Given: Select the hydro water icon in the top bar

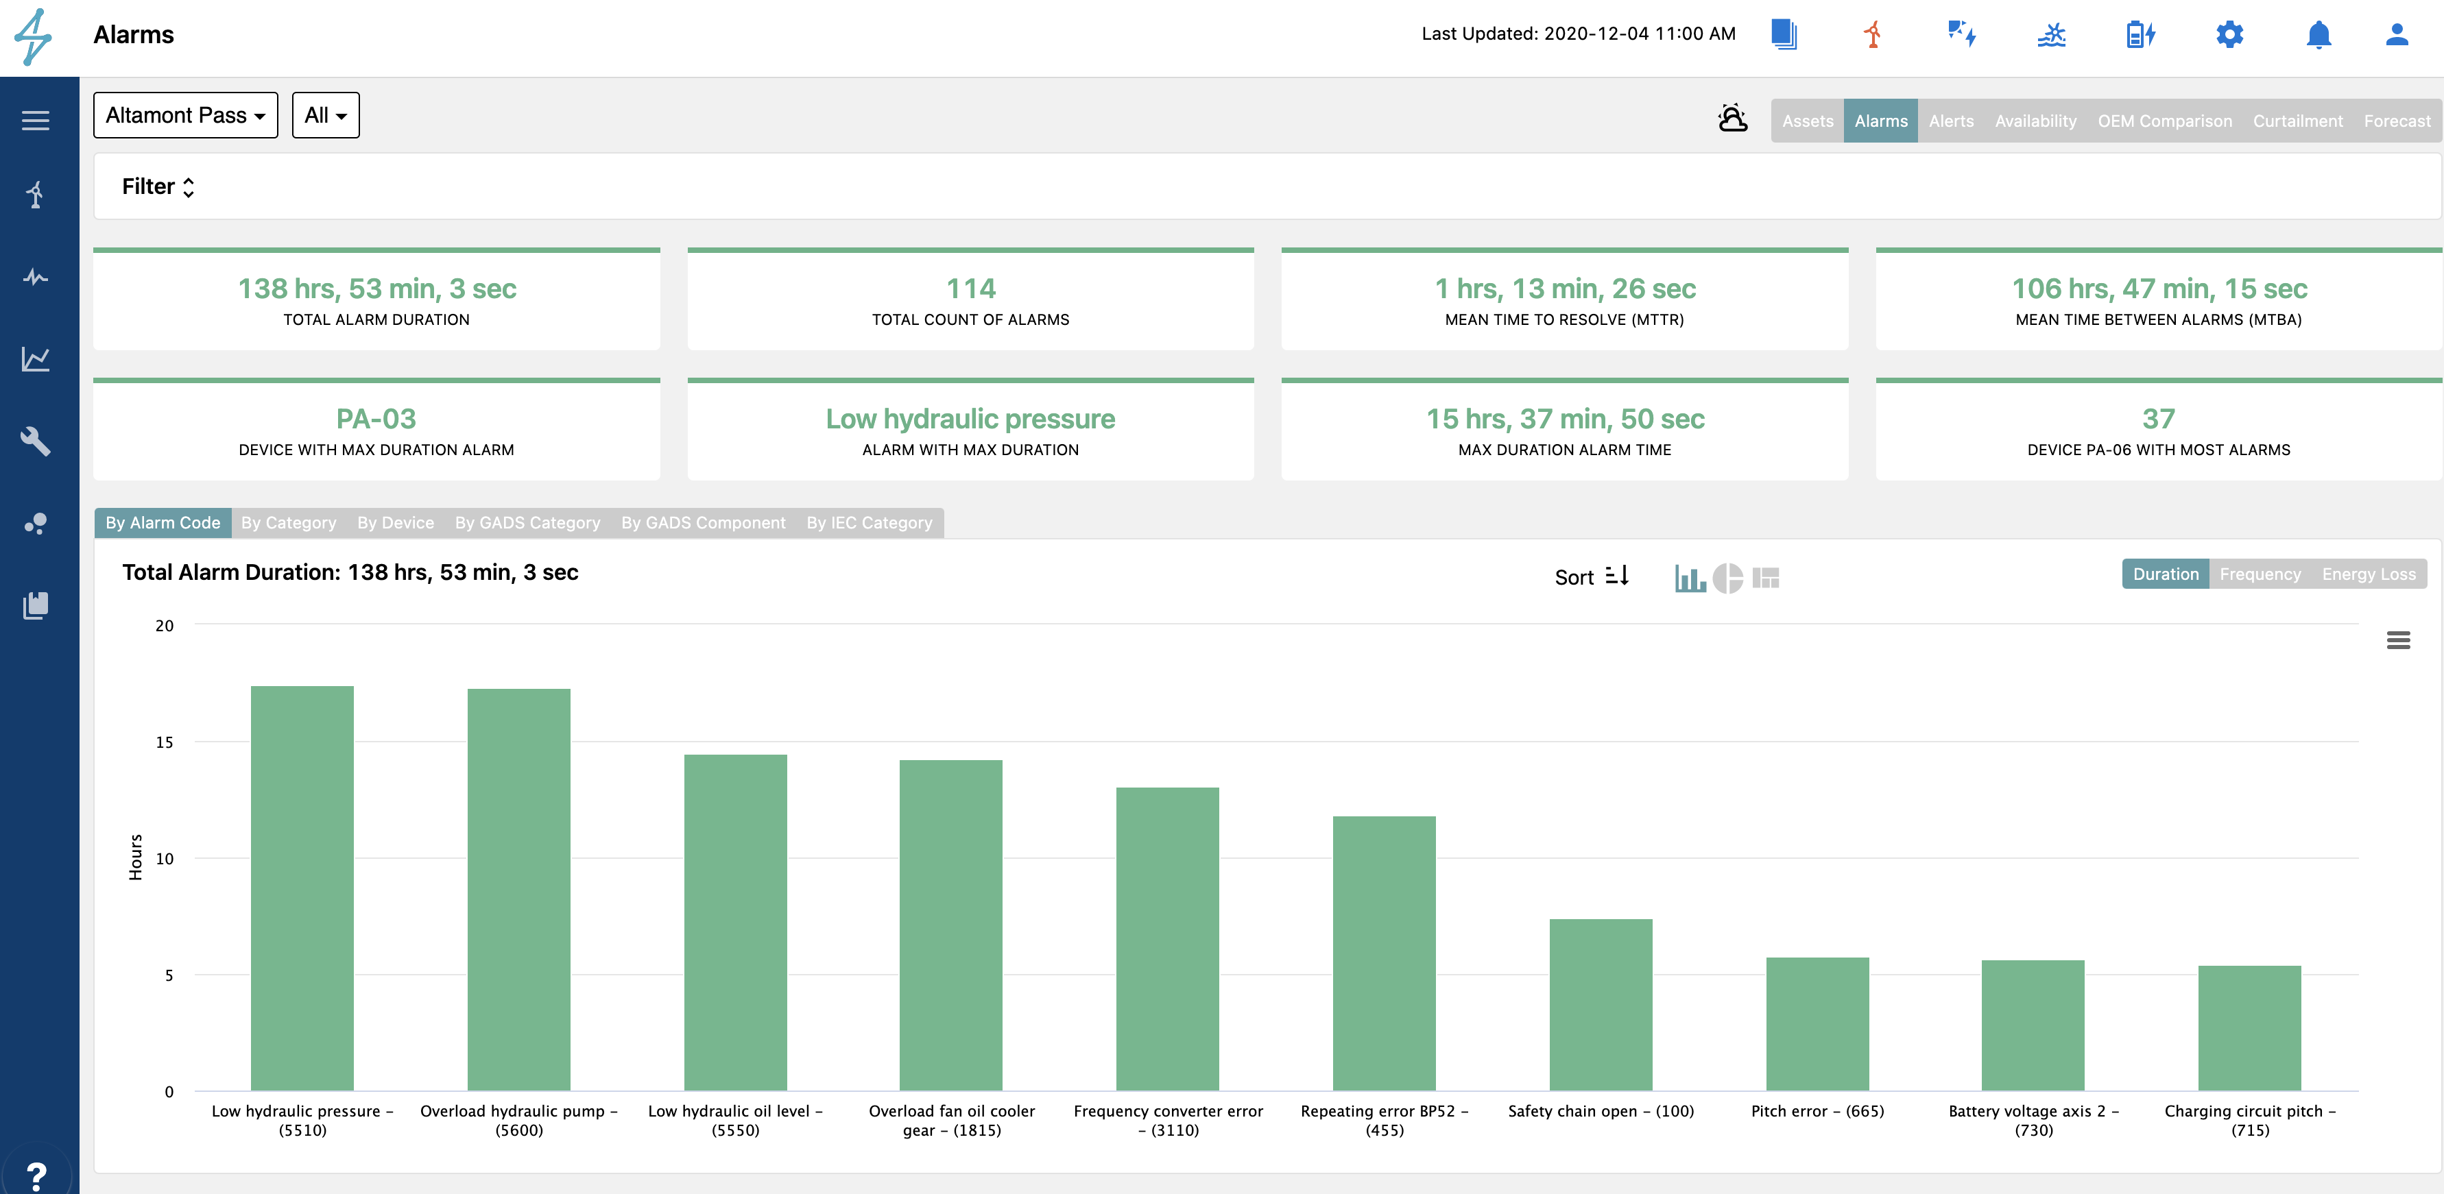Looking at the screenshot, I should click(x=2051, y=35).
